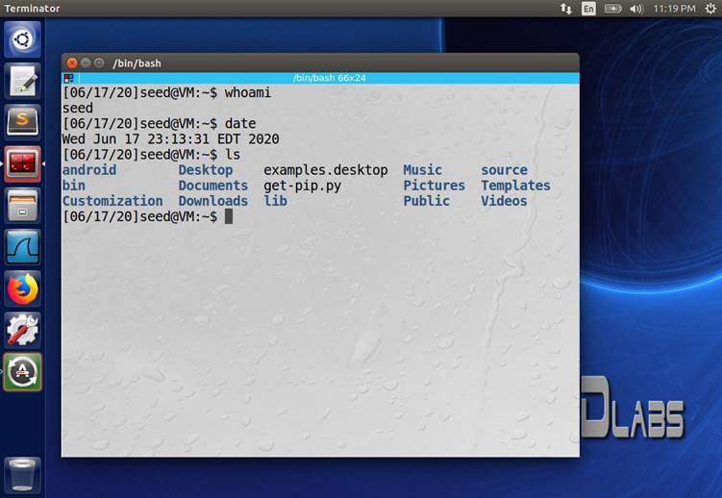Screen dimensions: 722x498
Task: Click the 'lib' directory name
Action: coord(275,201)
